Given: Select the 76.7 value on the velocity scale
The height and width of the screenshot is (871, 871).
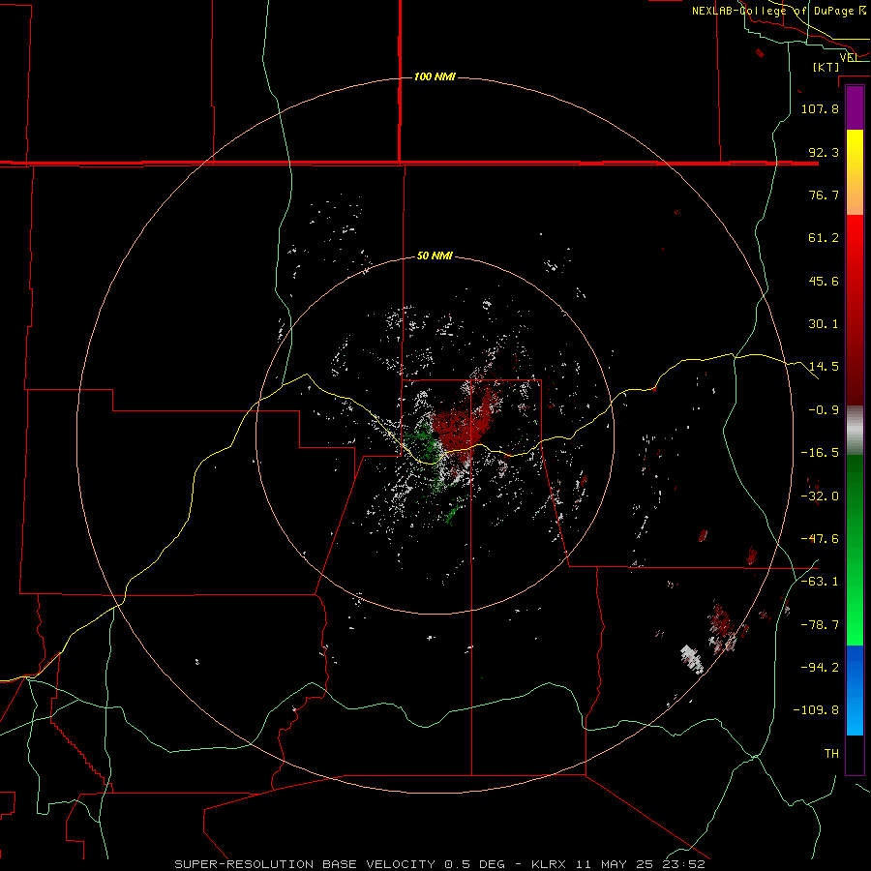Looking at the screenshot, I should [x=824, y=195].
